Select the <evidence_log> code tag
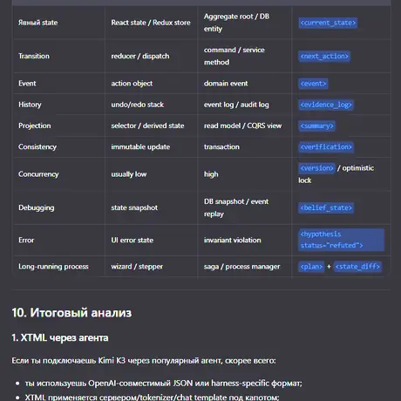This screenshot has width=401, height=401. click(326, 105)
